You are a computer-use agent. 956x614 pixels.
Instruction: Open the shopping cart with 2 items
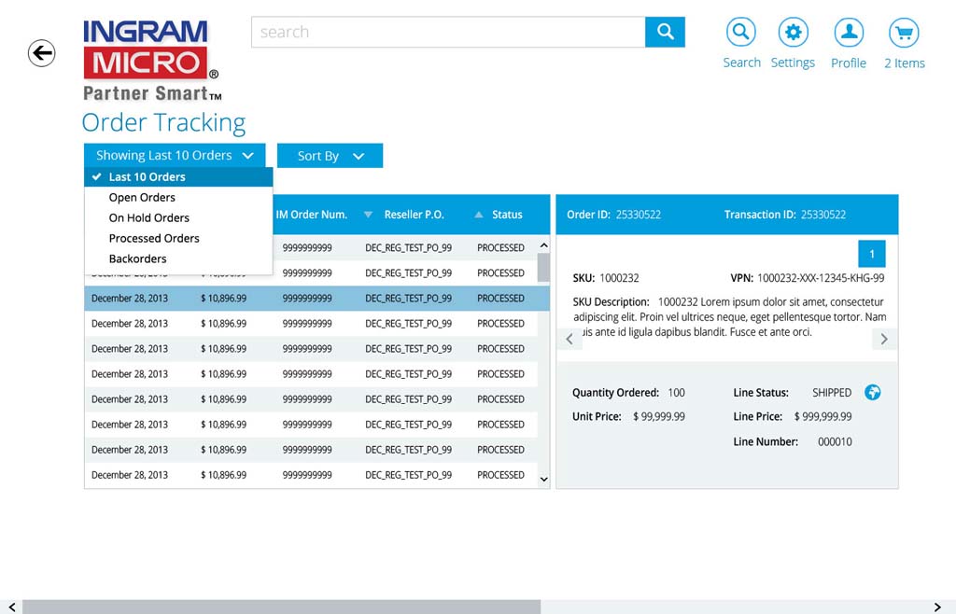pos(903,34)
